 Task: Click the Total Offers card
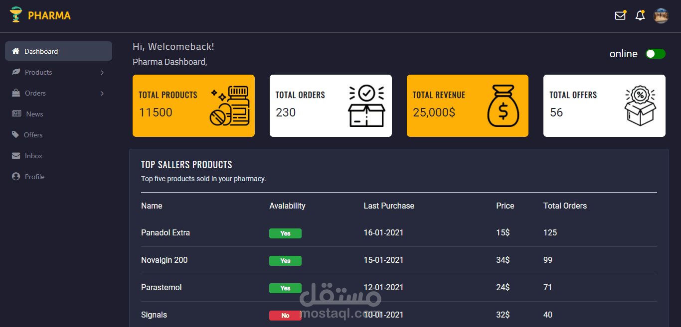[x=604, y=106]
